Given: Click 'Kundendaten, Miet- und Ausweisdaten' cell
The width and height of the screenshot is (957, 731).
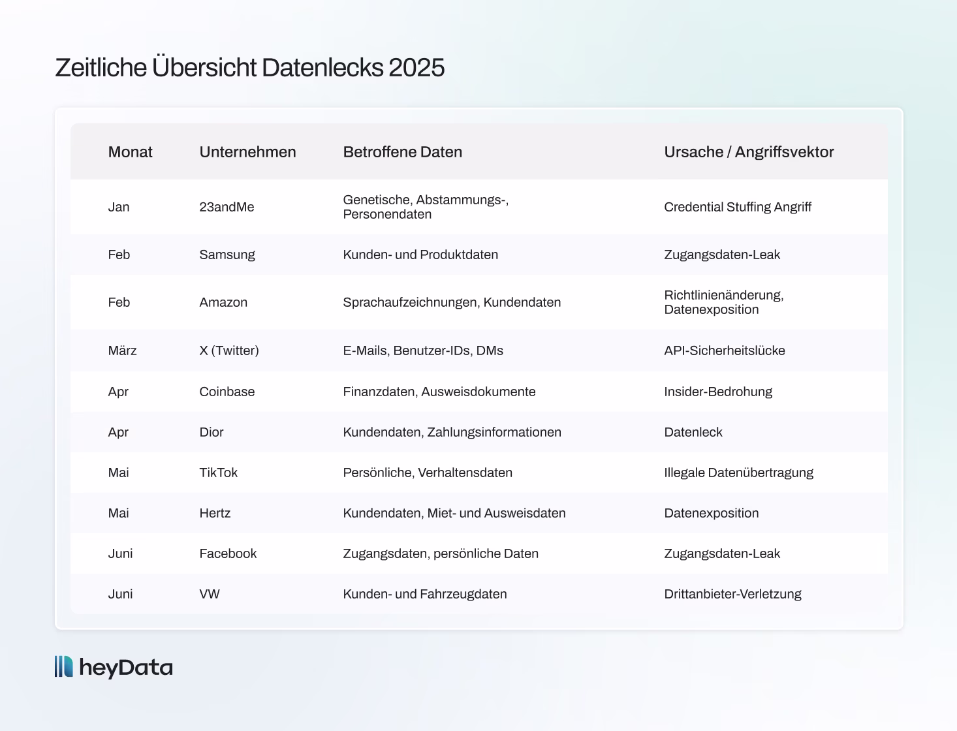Looking at the screenshot, I should click(x=454, y=513).
